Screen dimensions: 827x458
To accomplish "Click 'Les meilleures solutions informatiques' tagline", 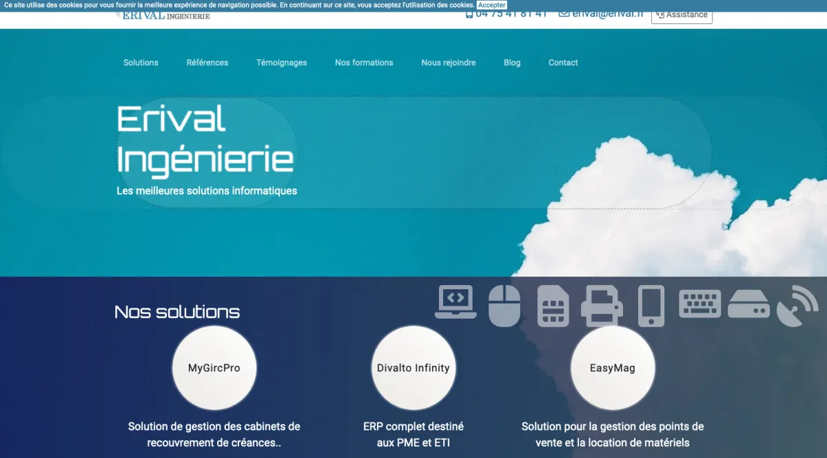I will (207, 191).
